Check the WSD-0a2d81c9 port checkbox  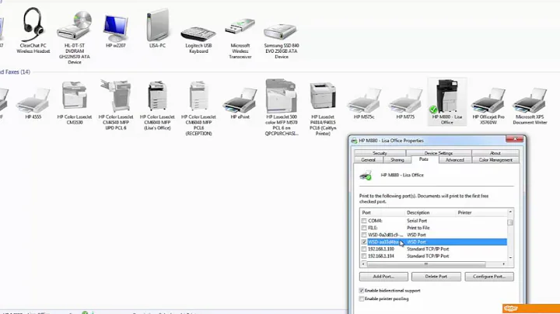363,235
